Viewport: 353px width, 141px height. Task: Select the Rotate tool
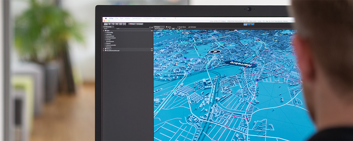click(x=113, y=24)
